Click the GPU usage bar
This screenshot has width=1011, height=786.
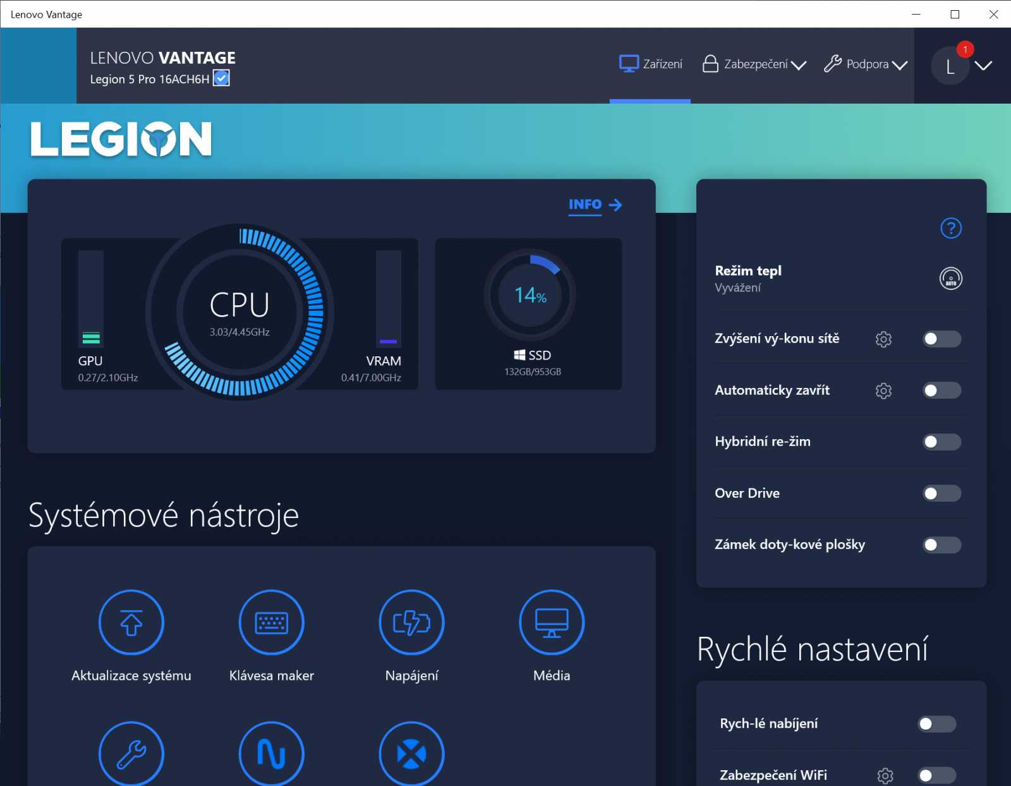91,298
